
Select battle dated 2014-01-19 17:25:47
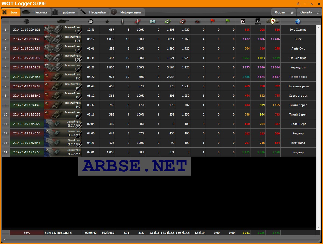(27, 143)
